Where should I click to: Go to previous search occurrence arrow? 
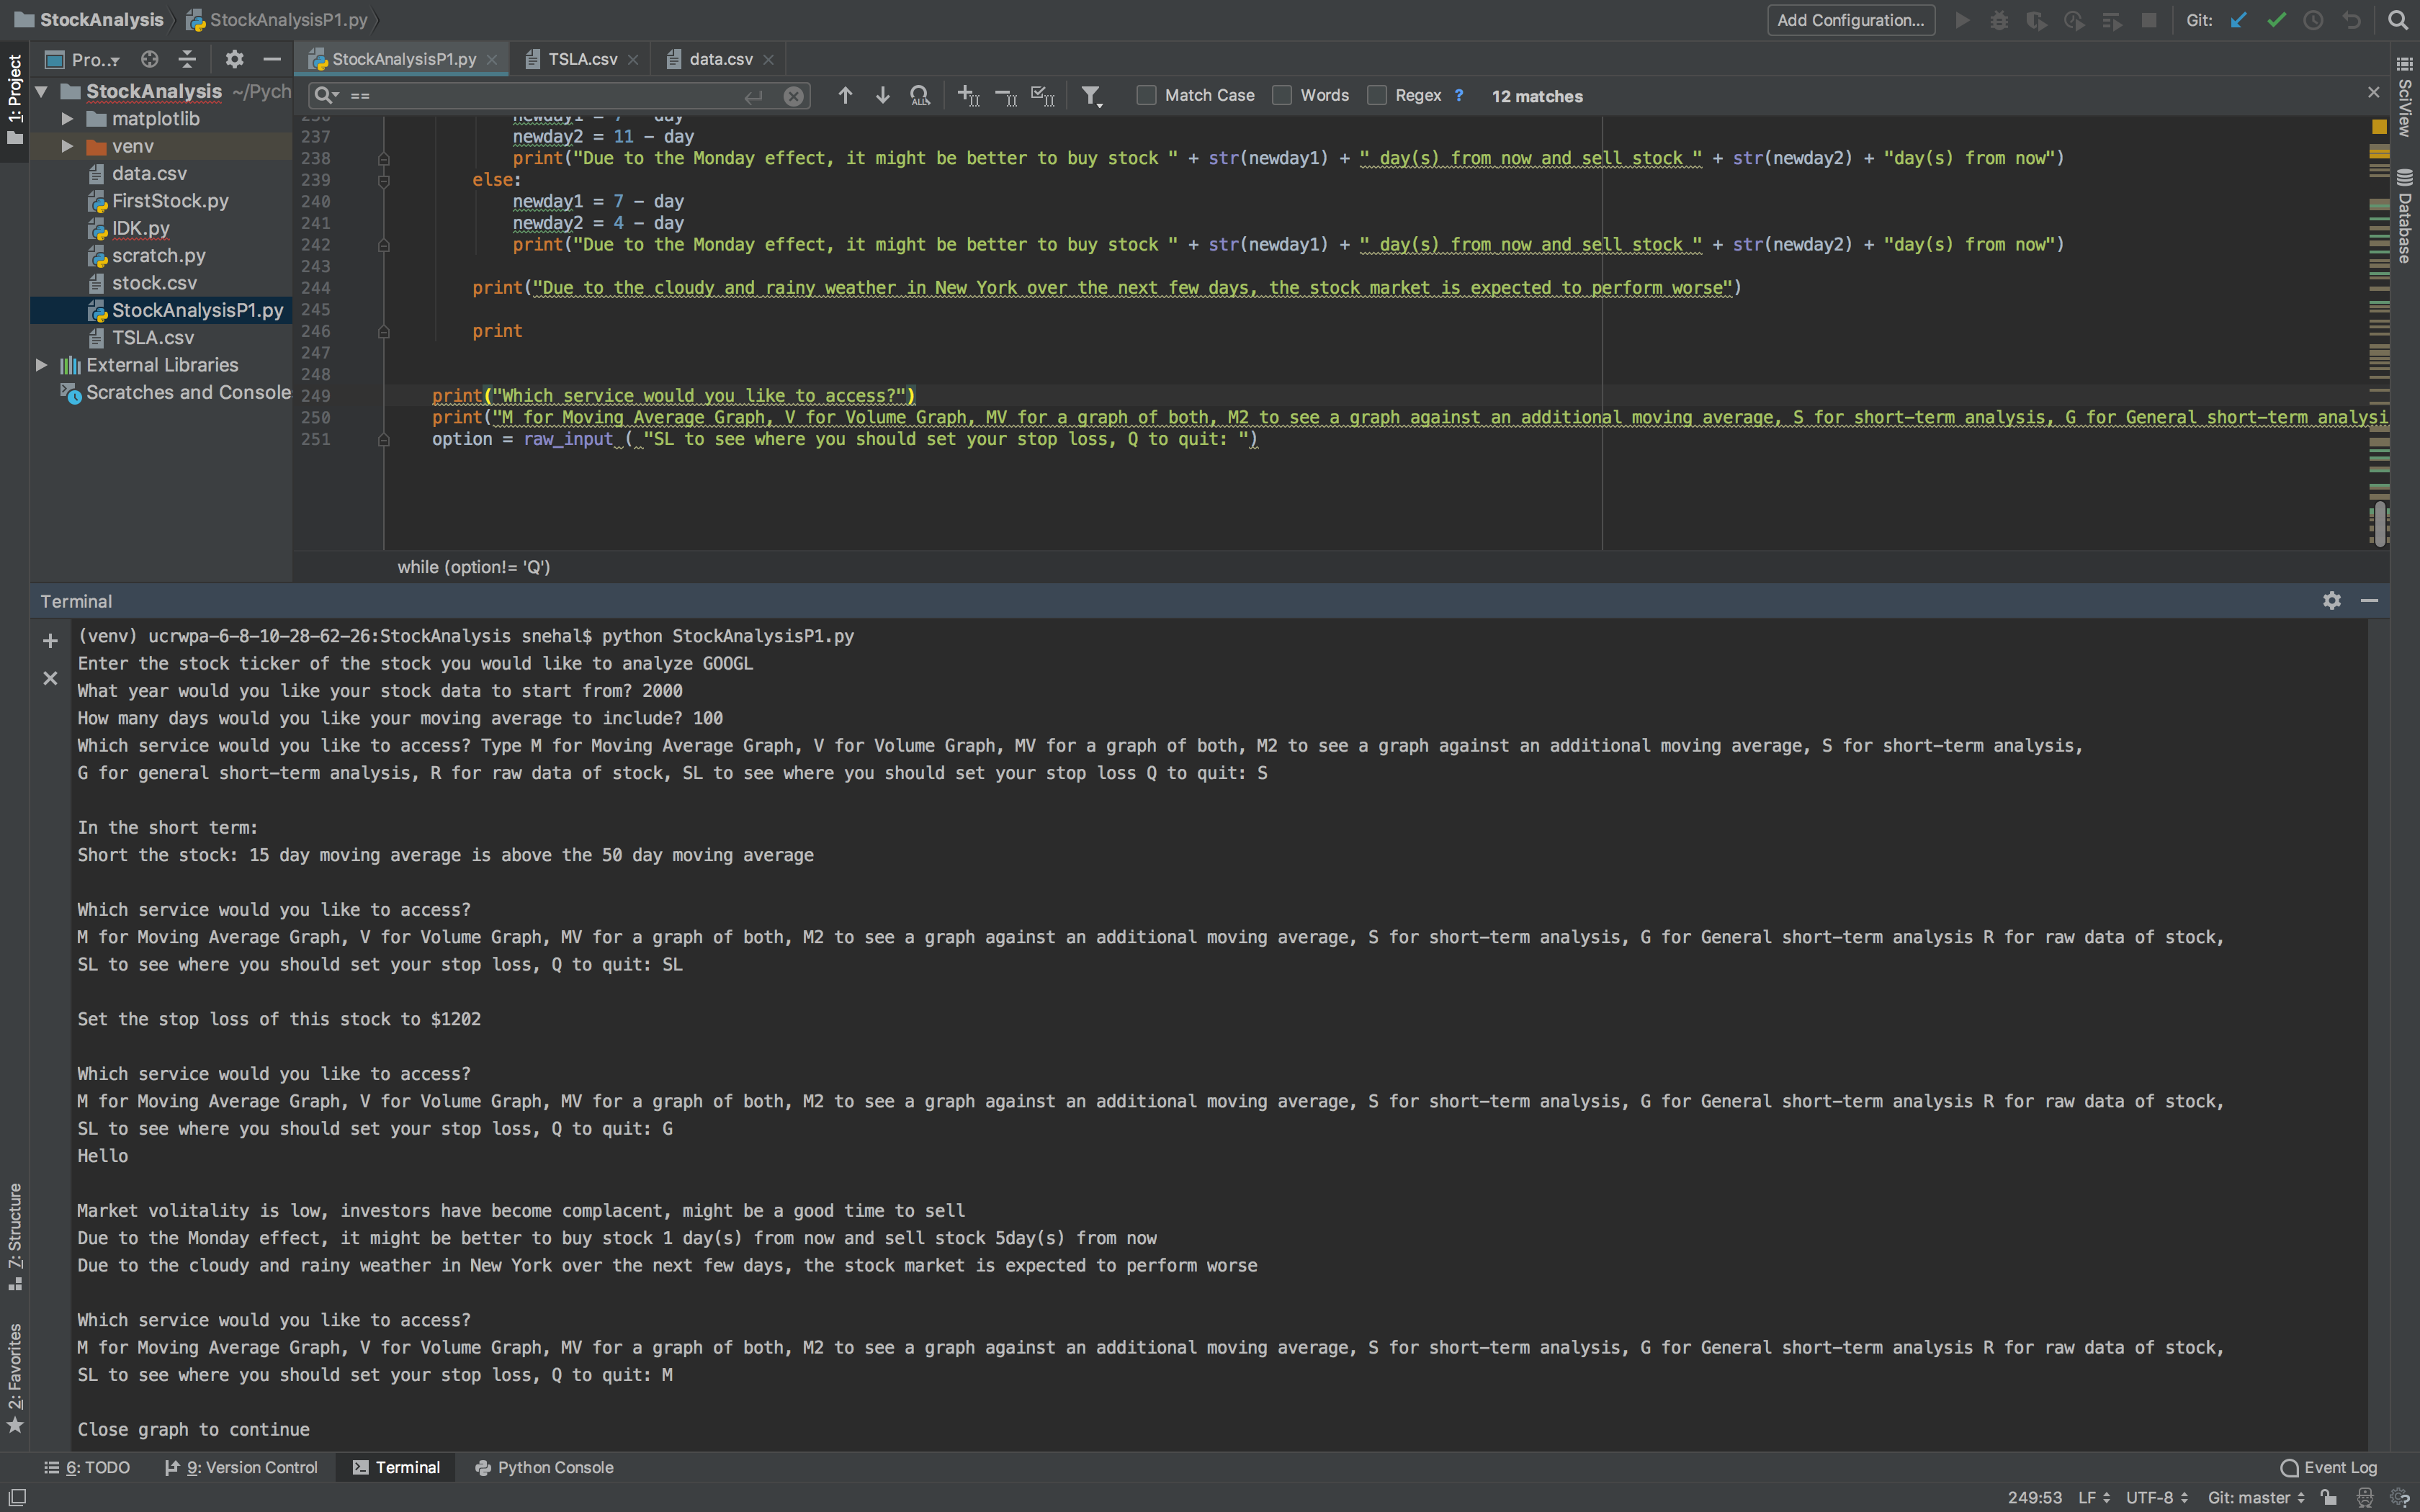point(845,96)
